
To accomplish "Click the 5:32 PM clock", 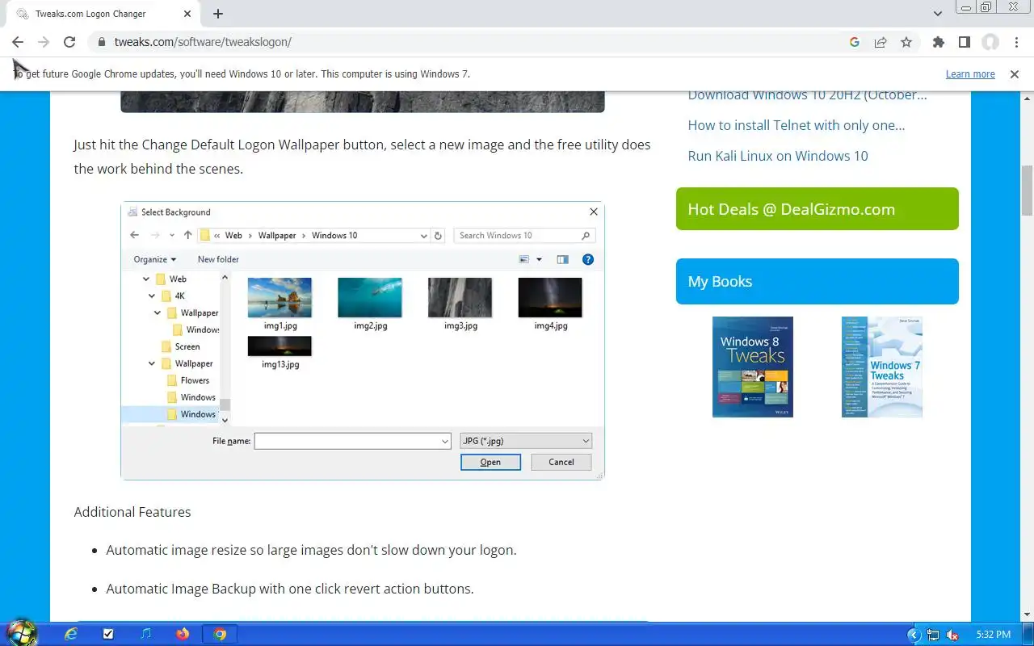I will click(x=994, y=635).
